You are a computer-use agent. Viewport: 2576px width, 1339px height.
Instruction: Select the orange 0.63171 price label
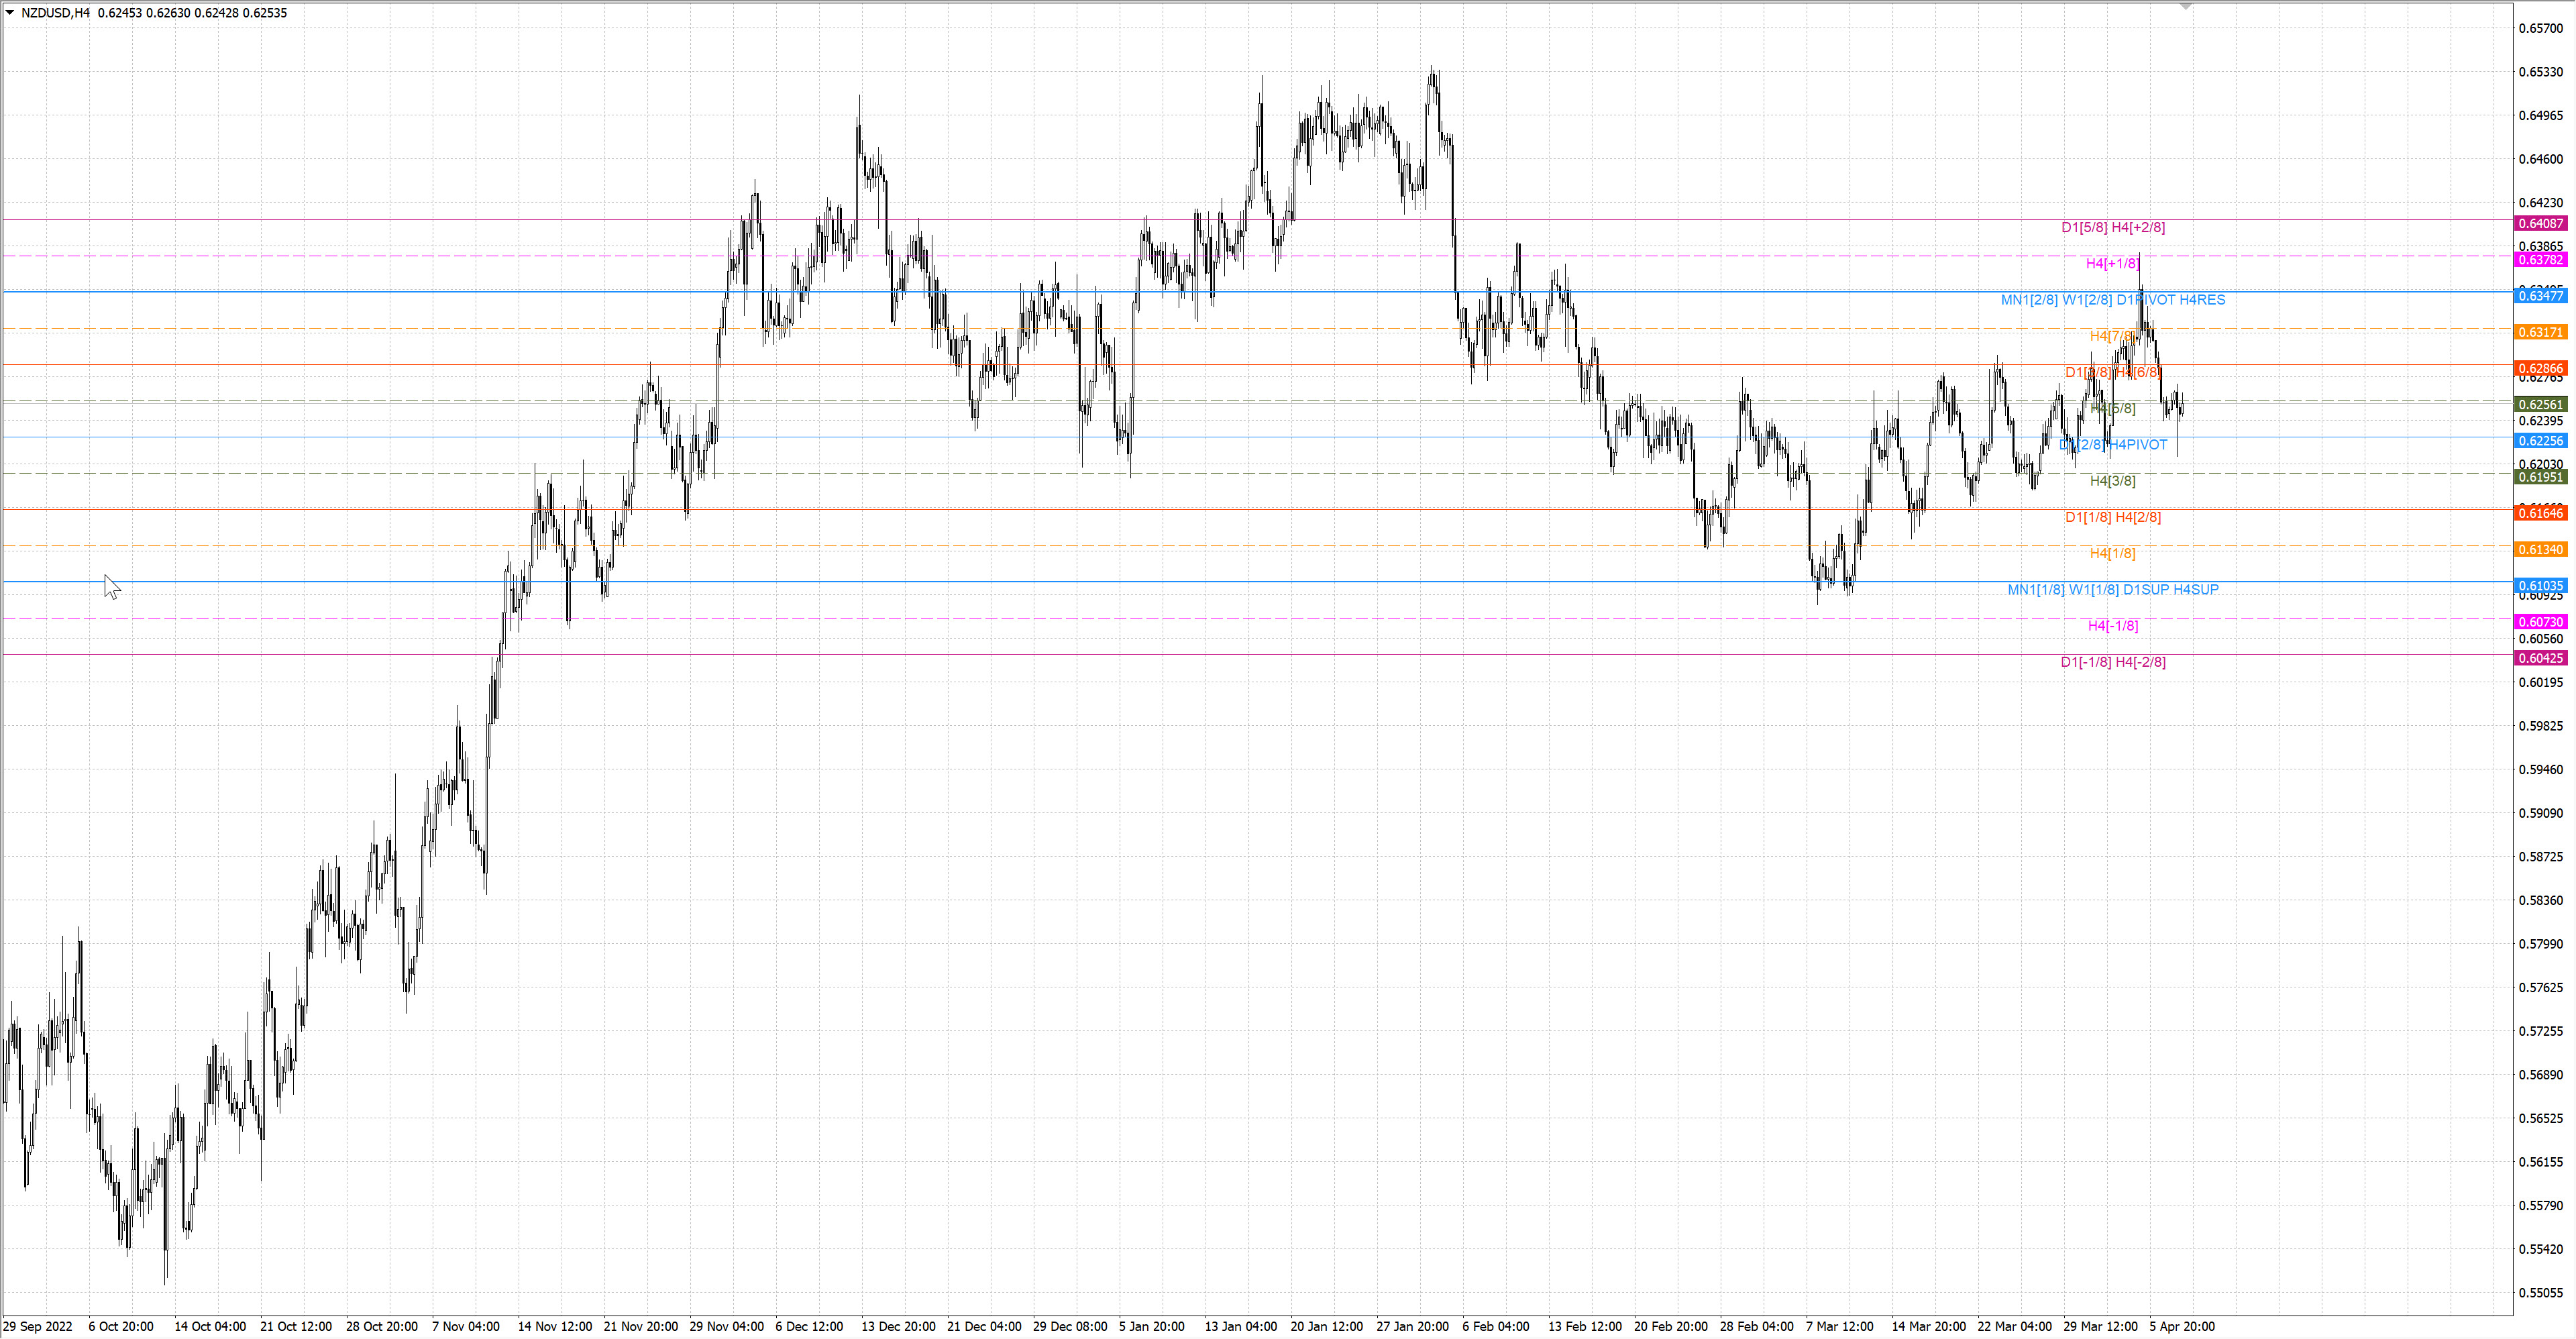pyautogui.click(x=2541, y=332)
